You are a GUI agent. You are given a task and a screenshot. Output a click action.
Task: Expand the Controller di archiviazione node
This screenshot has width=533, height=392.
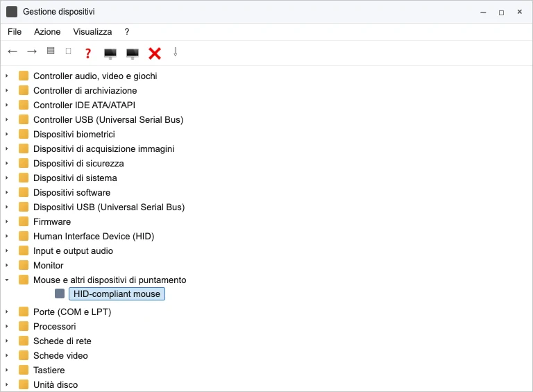point(7,90)
